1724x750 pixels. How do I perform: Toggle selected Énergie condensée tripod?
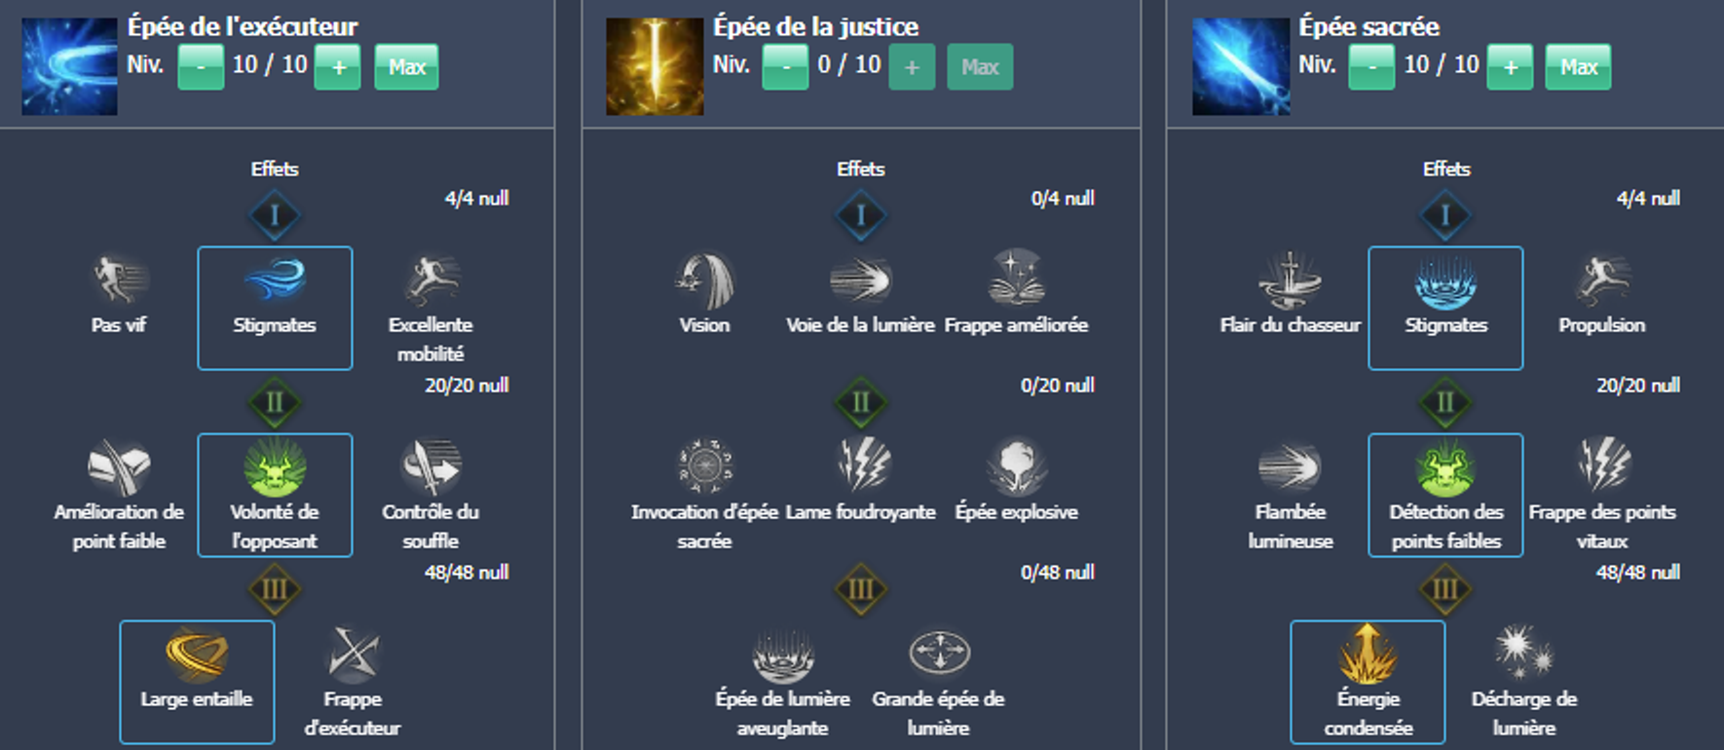tap(1368, 682)
